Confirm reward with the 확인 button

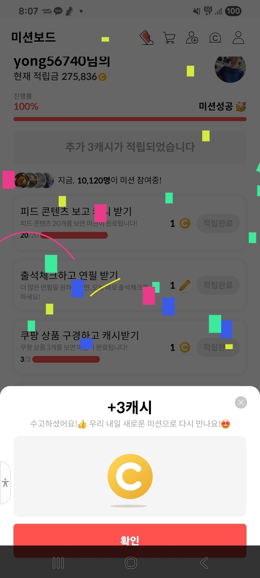130,540
